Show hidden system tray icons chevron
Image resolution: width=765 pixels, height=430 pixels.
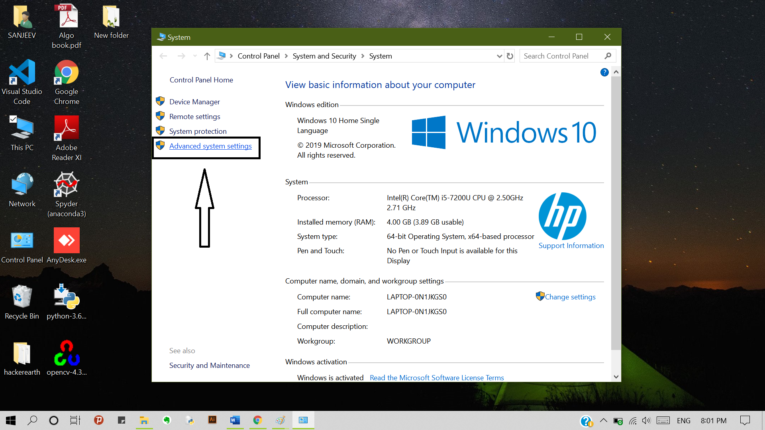[603, 420]
